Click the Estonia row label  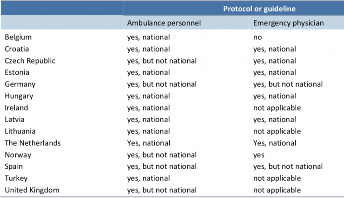coord(17,72)
